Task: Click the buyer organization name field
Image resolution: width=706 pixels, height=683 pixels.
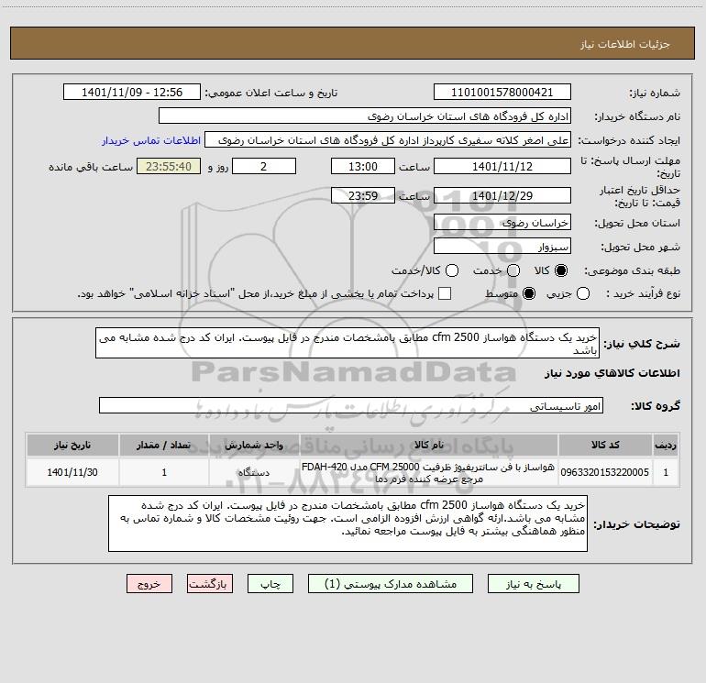Action: click(x=365, y=116)
